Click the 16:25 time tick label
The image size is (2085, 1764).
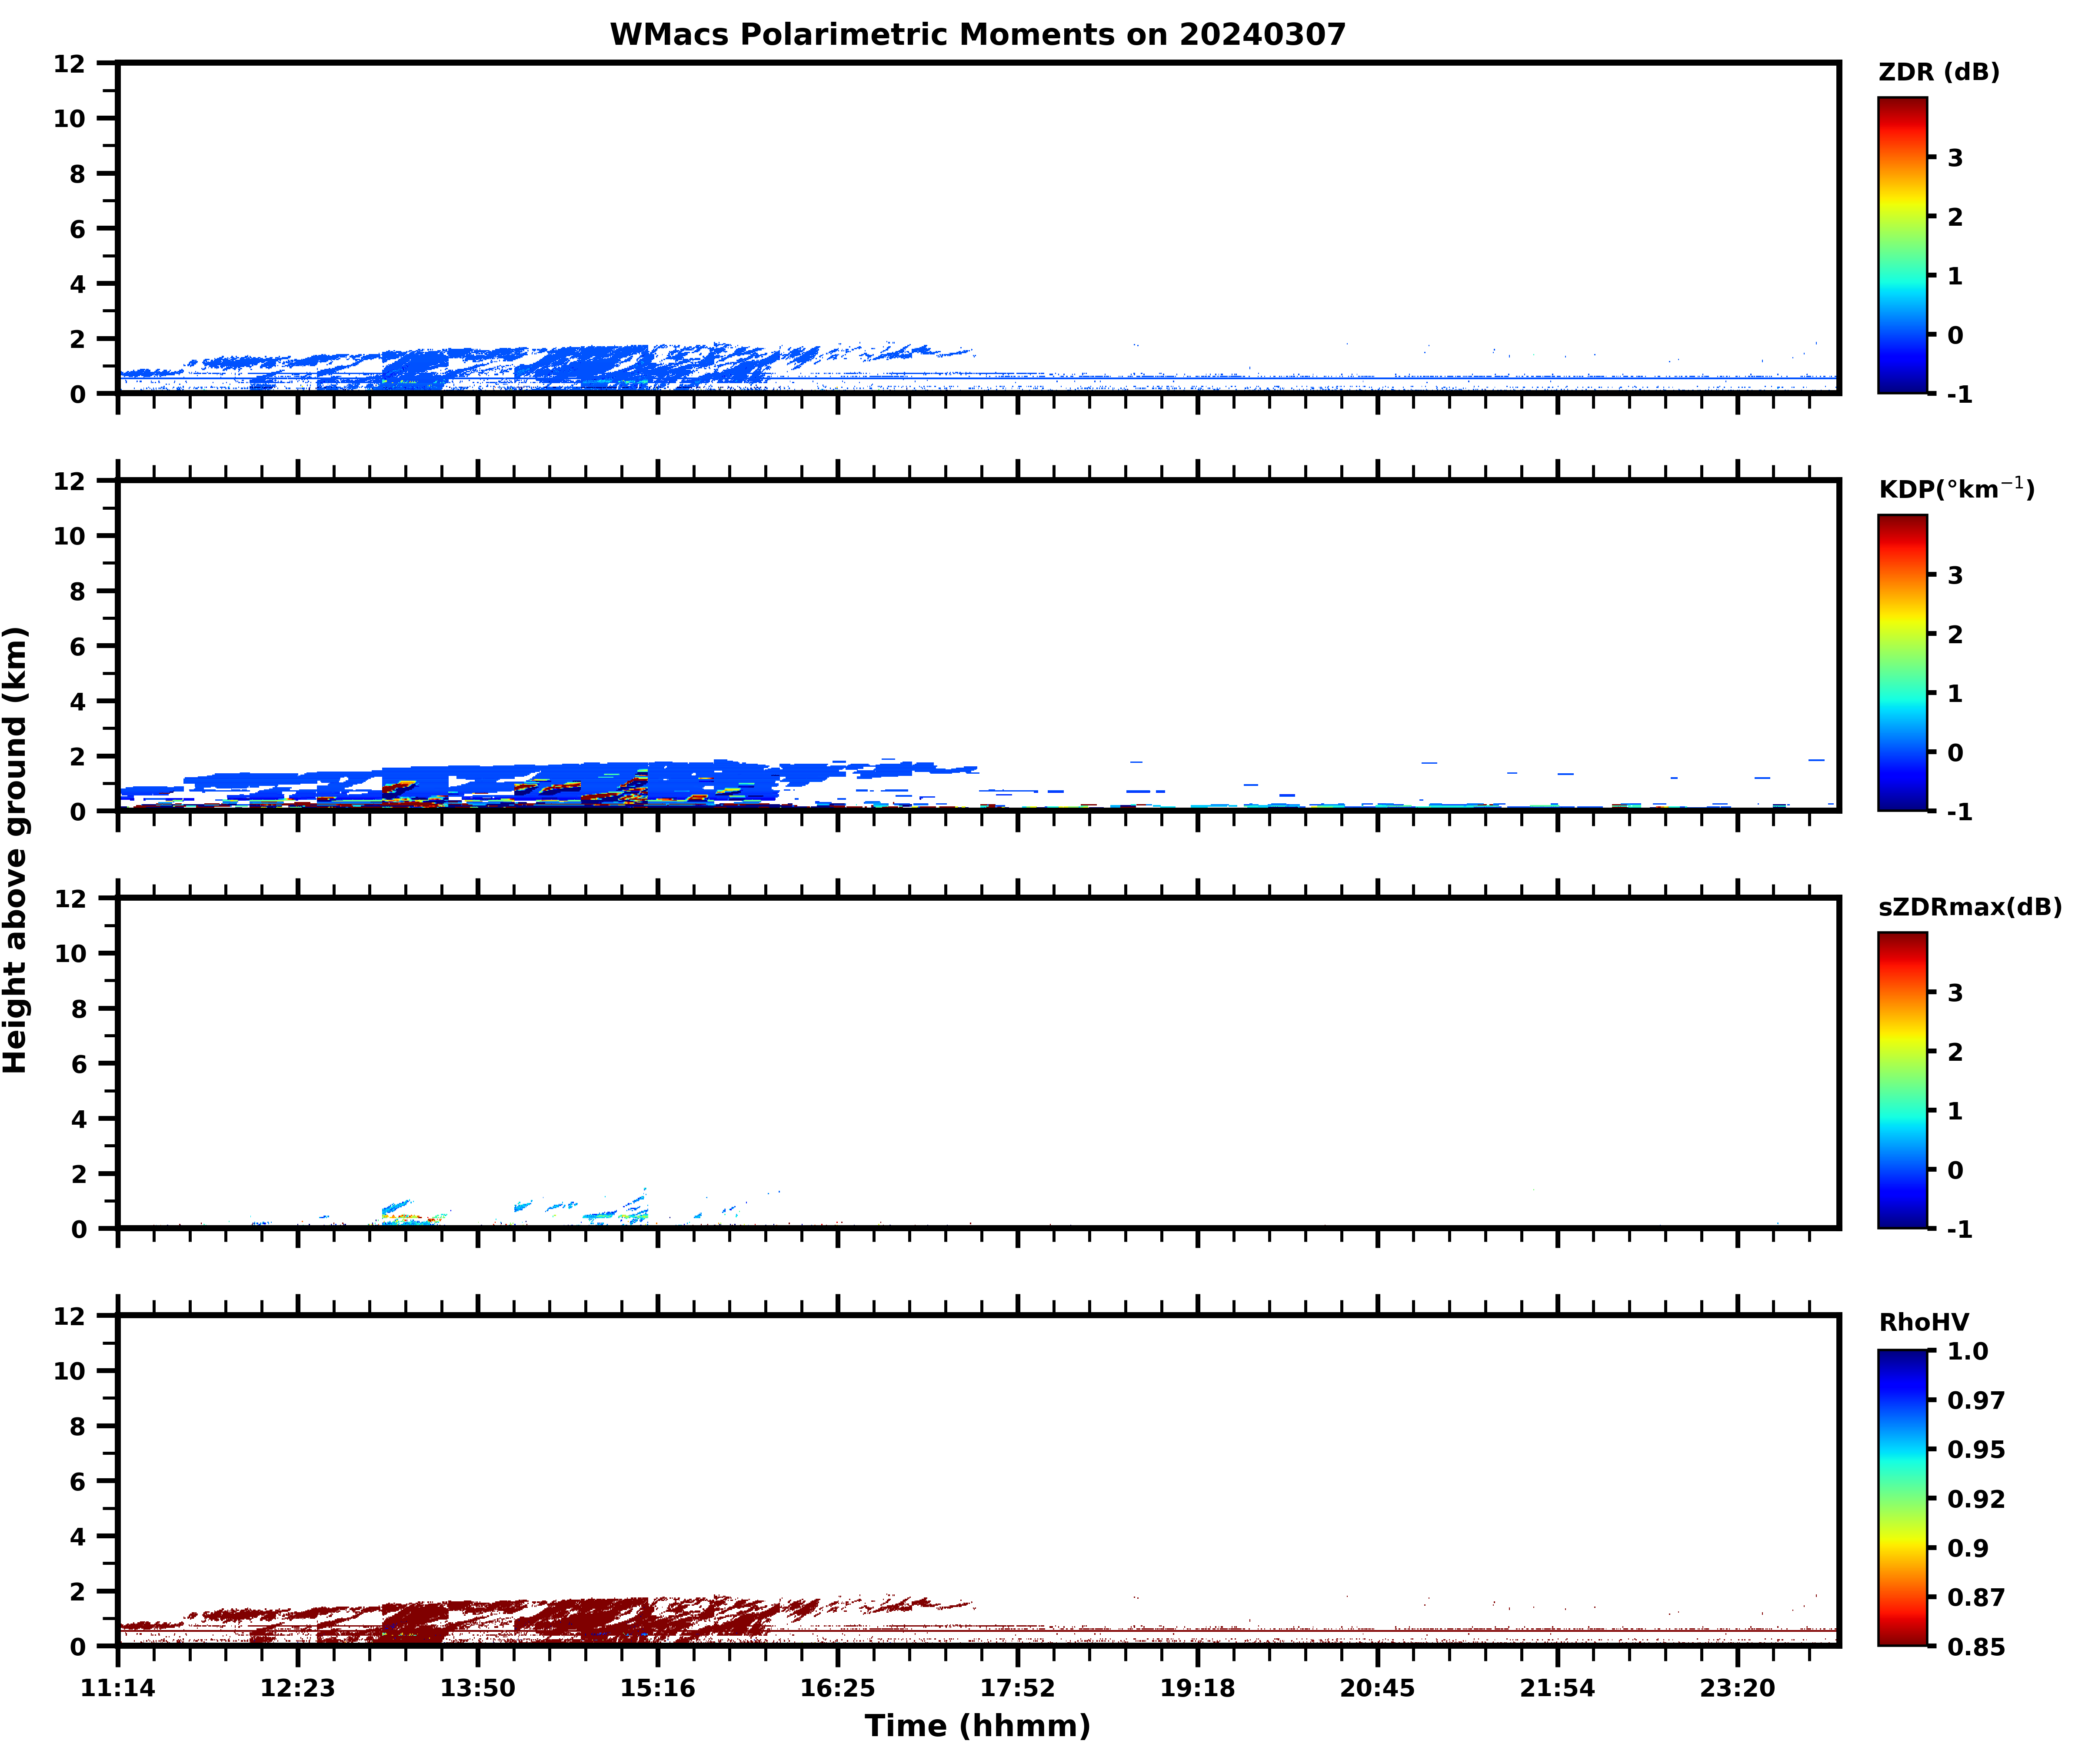click(x=838, y=1688)
